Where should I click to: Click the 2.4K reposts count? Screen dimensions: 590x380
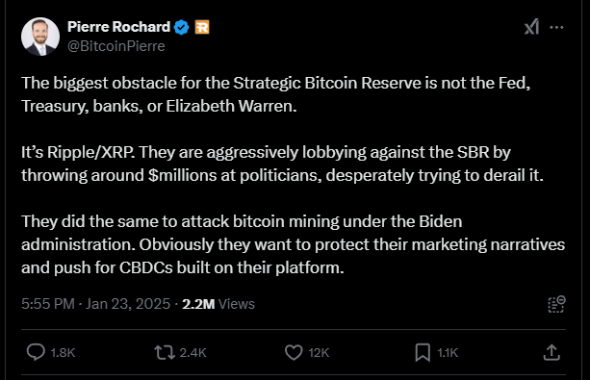tap(192, 352)
